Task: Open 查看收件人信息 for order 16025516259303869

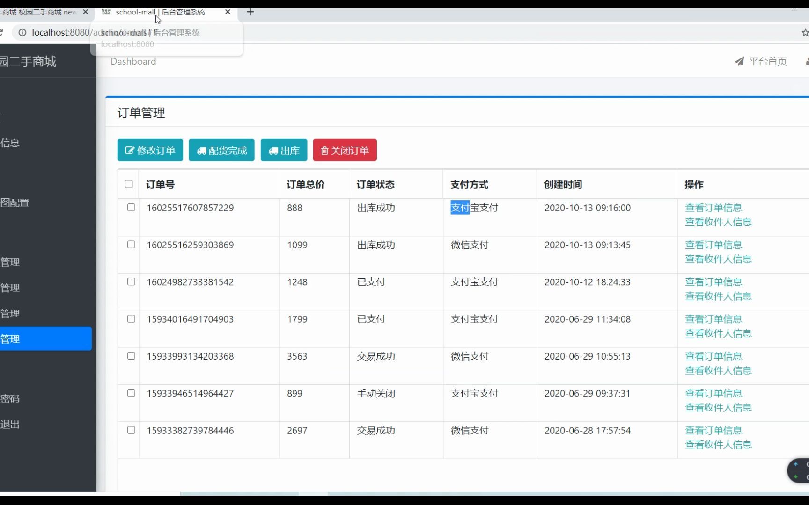Action: pyautogui.click(x=718, y=259)
